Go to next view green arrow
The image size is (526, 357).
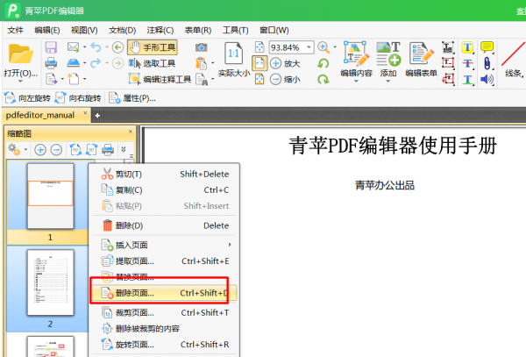pos(117,63)
